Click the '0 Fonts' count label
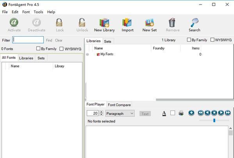The width and height of the screenshot is (234, 158). click(7, 49)
